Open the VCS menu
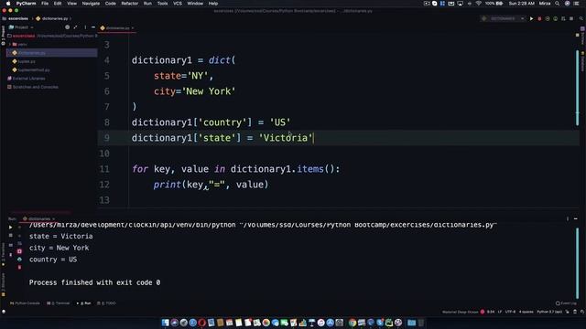586x329 pixels. tap(178, 4)
